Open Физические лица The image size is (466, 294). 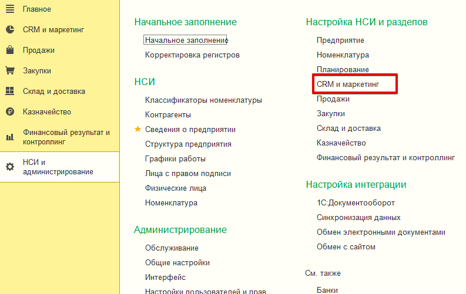pyautogui.click(x=176, y=188)
